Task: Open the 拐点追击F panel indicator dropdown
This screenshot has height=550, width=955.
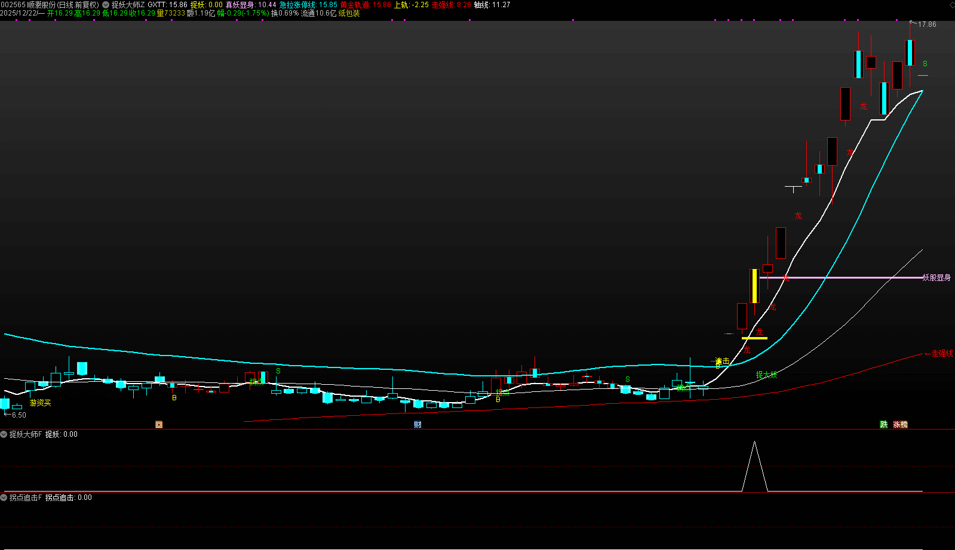Action: pyautogui.click(x=4, y=498)
